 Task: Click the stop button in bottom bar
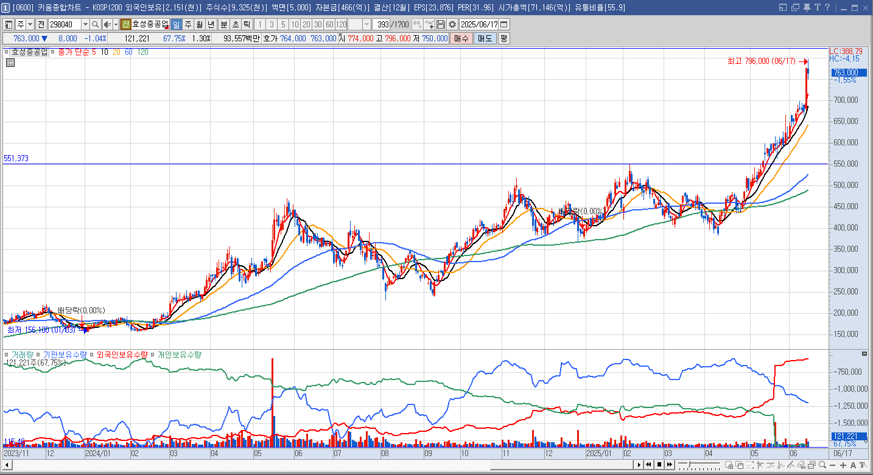click(x=659, y=465)
